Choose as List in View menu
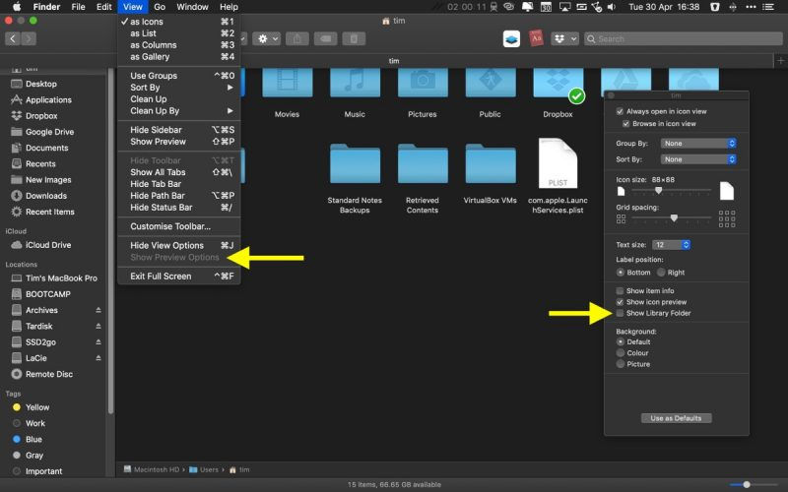 click(179, 33)
